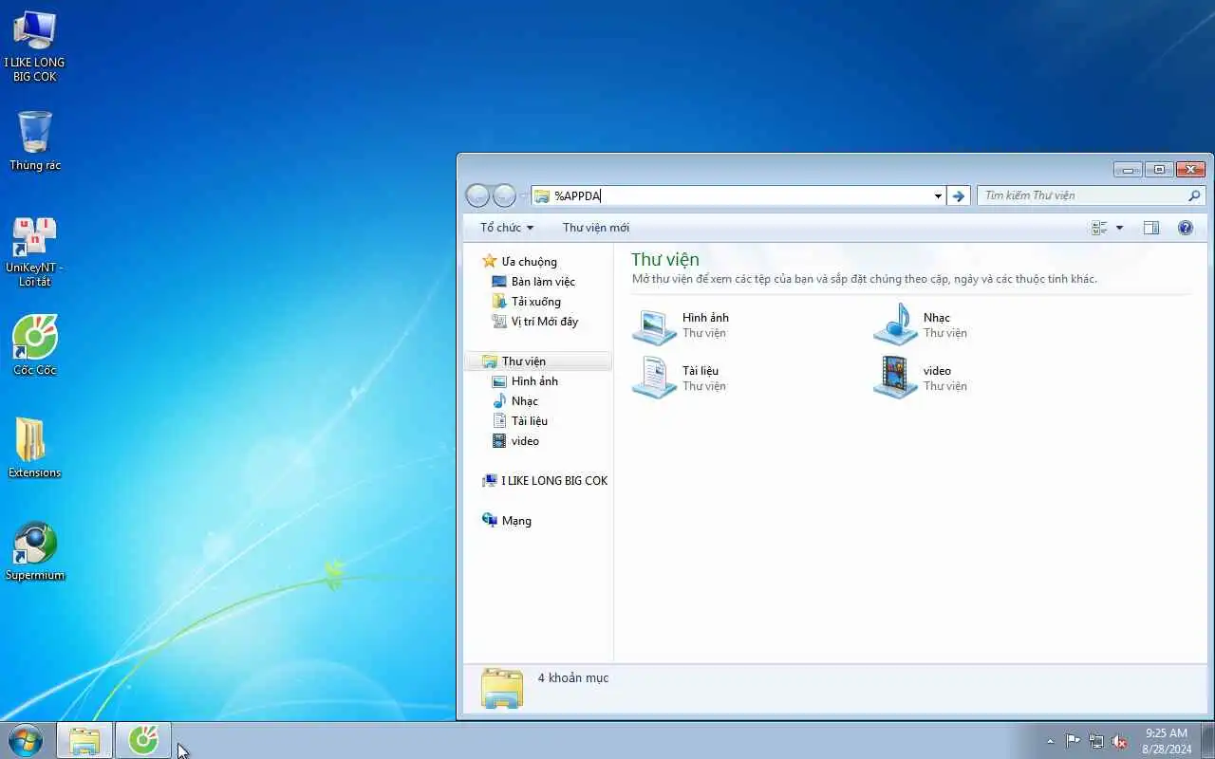The height and width of the screenshot is (759, 1215).
Task: Click the change view icon
Action: point(1099,228)
